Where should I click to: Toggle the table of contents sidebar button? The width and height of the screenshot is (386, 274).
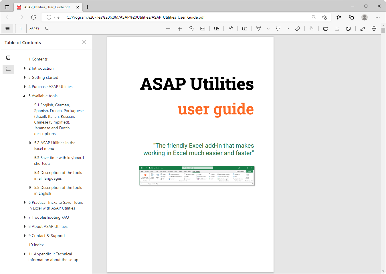pyautogui.click(x=7, y=29)
